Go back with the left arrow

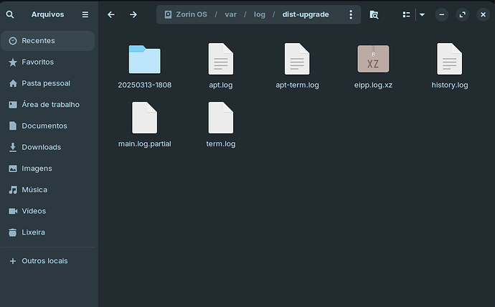click(x=111, y=14)
